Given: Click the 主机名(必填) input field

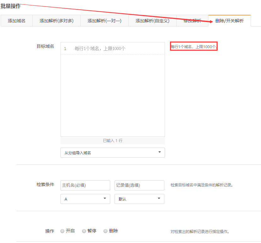Looking at the screenshot, I should pos(85,185).
